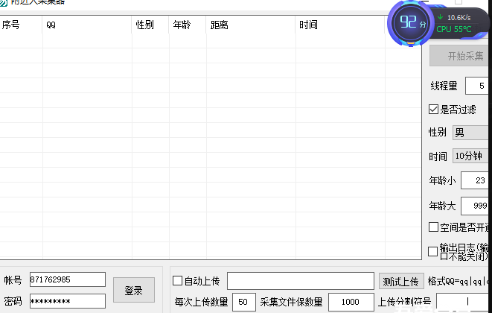Sort list by 性别 column header
The height and width of the screenshot is (313, 492).
coord(150,25)
